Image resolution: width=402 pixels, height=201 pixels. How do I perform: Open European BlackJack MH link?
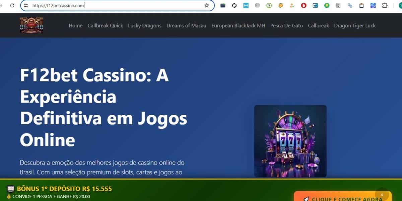pyautogui.click(x=238, y=25)
